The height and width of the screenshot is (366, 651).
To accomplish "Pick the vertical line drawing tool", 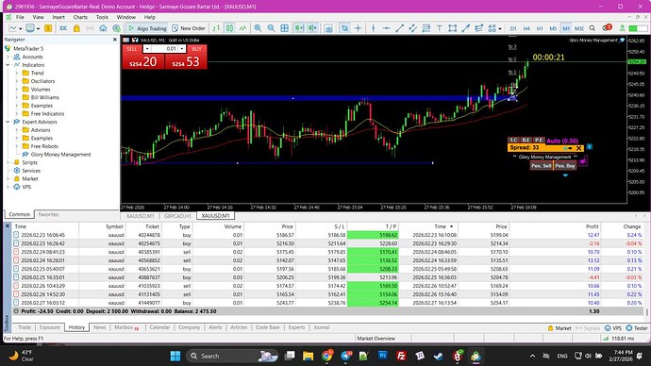I will pos(374,28).
